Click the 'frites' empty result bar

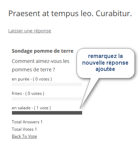tap(47, 99)
